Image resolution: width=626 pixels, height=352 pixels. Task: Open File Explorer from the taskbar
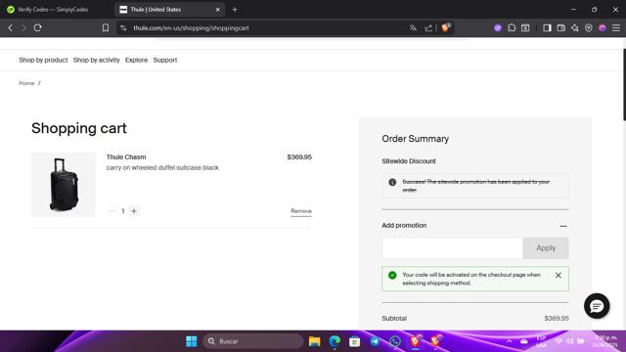(315, 341)
